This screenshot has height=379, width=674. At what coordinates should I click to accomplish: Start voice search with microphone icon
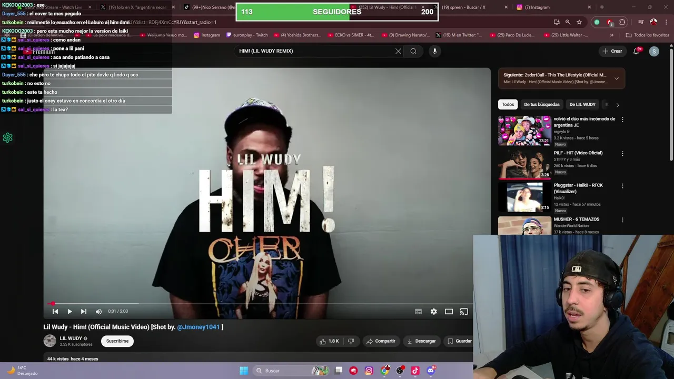pyautogui.click(x=434, y=51)
